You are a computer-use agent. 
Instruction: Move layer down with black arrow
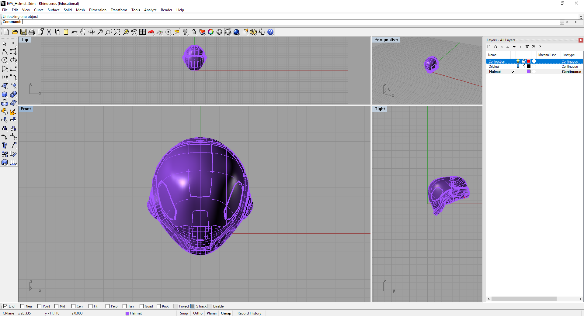[x=514, y=47]
